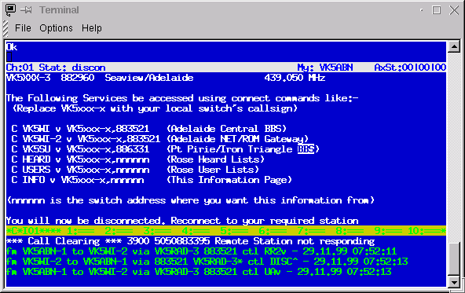Click the text cursor below Ok

point(9,57)
